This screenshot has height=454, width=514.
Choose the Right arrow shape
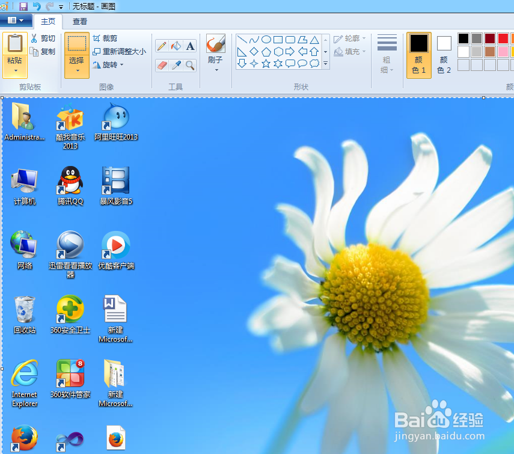pos(290,52)
